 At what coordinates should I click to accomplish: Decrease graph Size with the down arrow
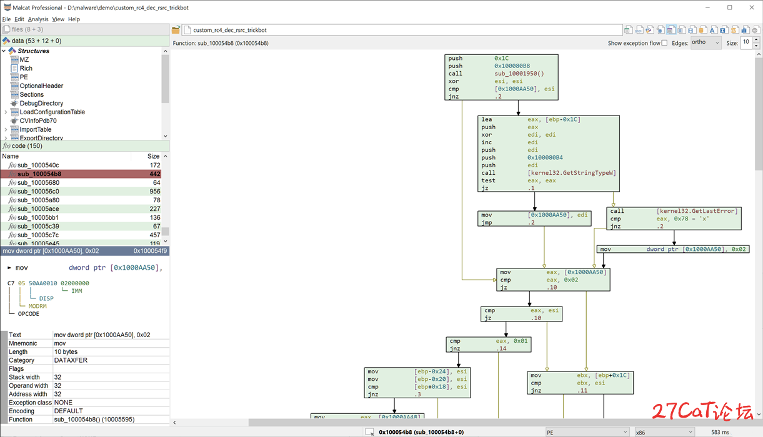click(x=757, y=46)
